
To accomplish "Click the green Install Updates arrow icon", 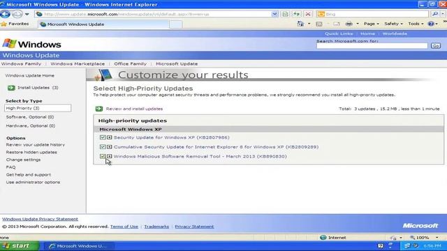I will (11, 88).
